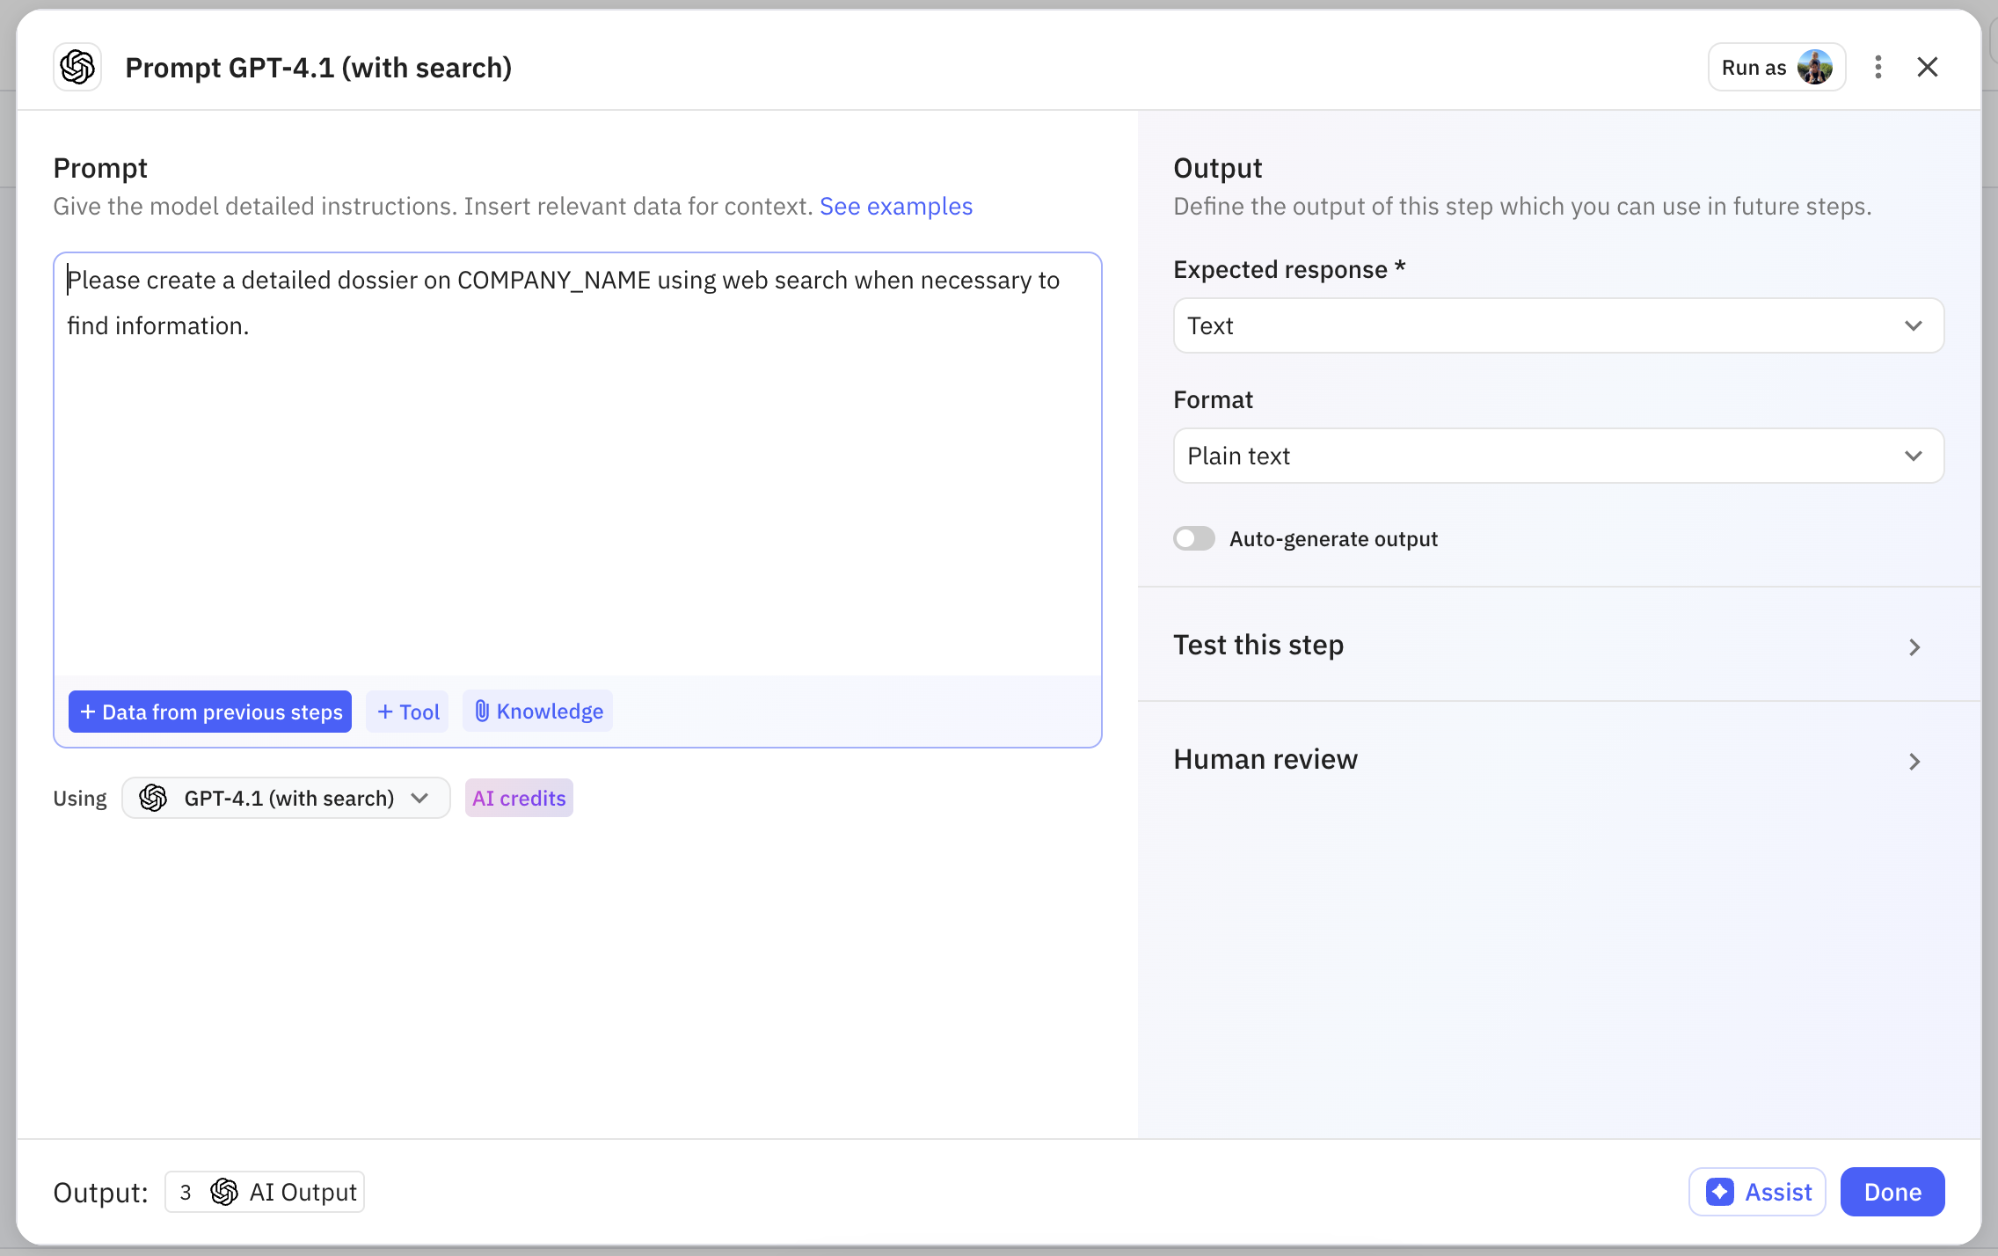Screen dimensions: 1998x1256
Task: Click the OpenAI icon in the model selector
Action: pos(153,798)
